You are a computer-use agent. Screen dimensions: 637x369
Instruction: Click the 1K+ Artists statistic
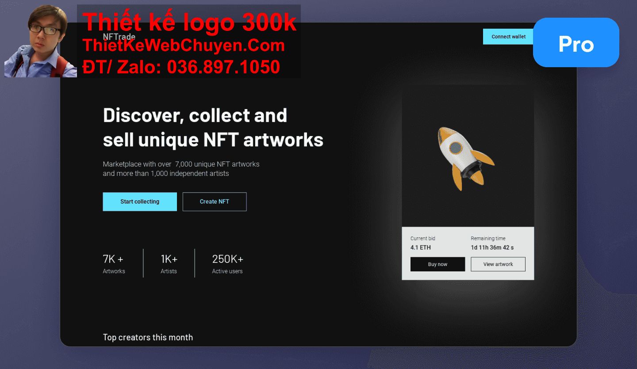point(169,264)
